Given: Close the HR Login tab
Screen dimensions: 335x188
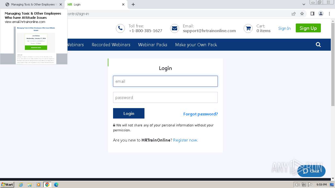Looking at the screenshot, I should (124, 4).
